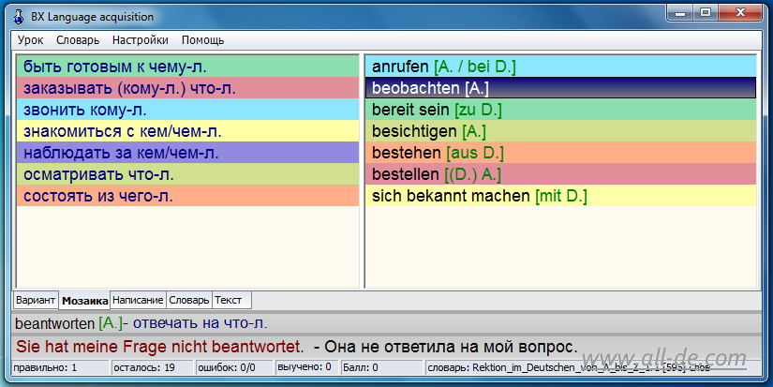This screenshot has height=387, width=773.
Task: Switch to the Текст tab
Action: [228, 300]
